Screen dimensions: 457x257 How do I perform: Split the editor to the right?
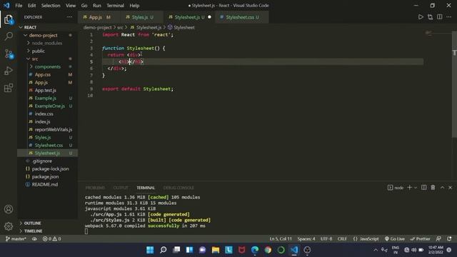(x=440, y=17)
